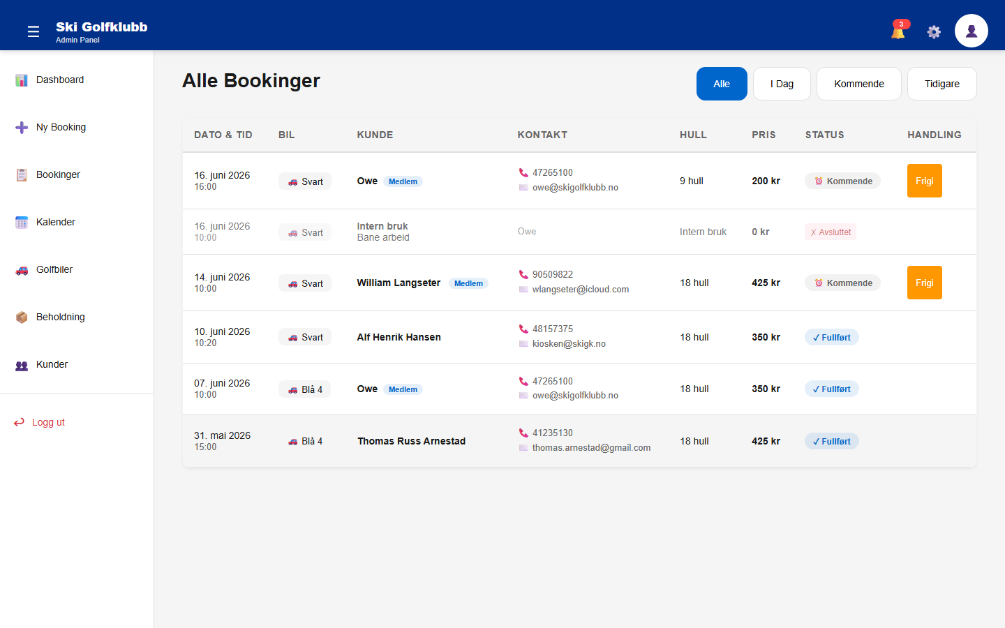Open the settings gear icon
The image size is (1005, 628).
[x=934, y=31]
